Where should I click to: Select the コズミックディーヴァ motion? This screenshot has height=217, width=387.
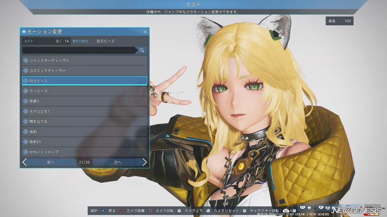(84, 70)
